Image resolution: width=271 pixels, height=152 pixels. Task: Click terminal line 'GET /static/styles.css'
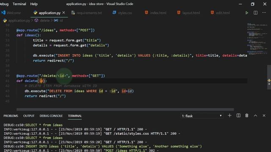[x=92, y=133]
